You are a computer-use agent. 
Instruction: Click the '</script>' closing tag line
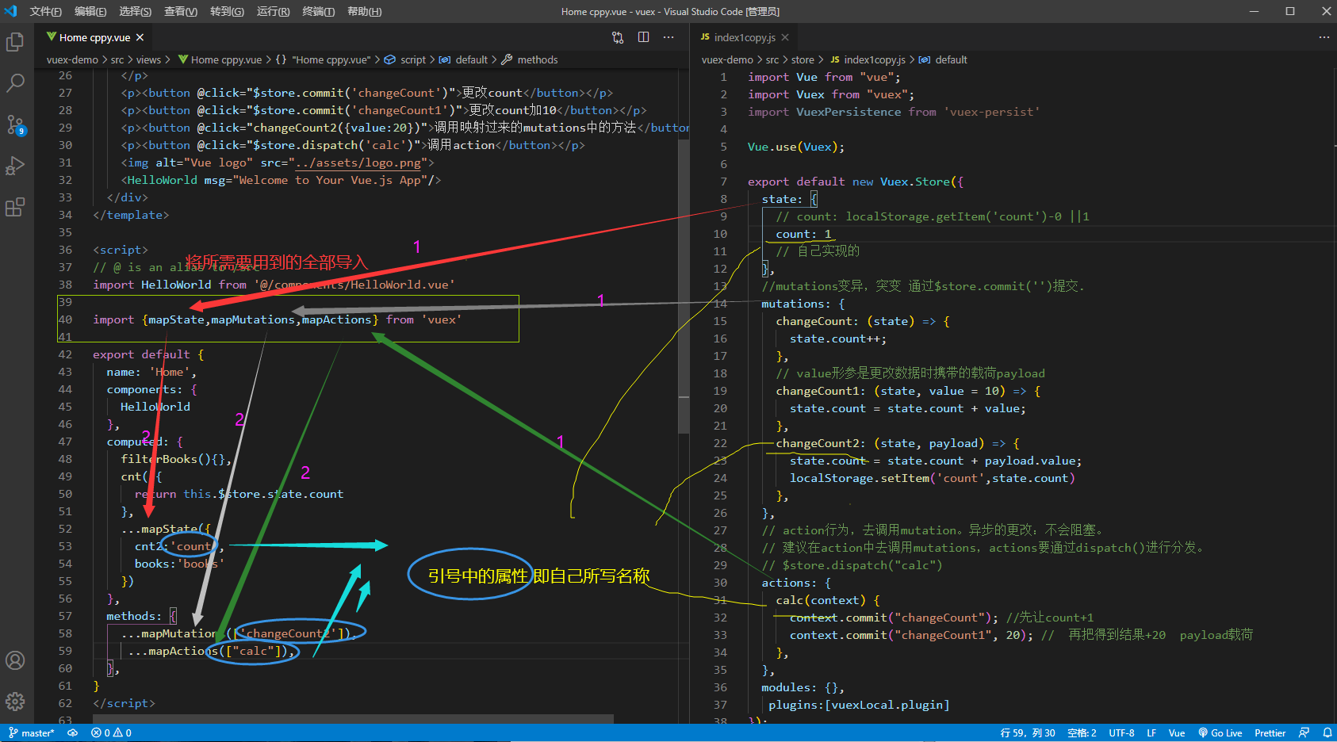[124, 703]
